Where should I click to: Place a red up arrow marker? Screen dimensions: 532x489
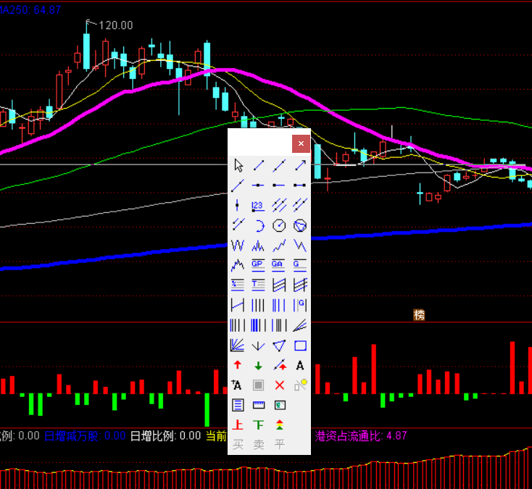point(238,365)
